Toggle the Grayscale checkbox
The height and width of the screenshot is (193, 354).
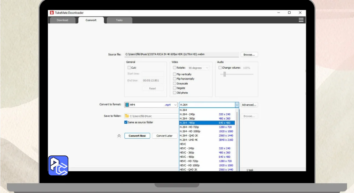(175, 84)
